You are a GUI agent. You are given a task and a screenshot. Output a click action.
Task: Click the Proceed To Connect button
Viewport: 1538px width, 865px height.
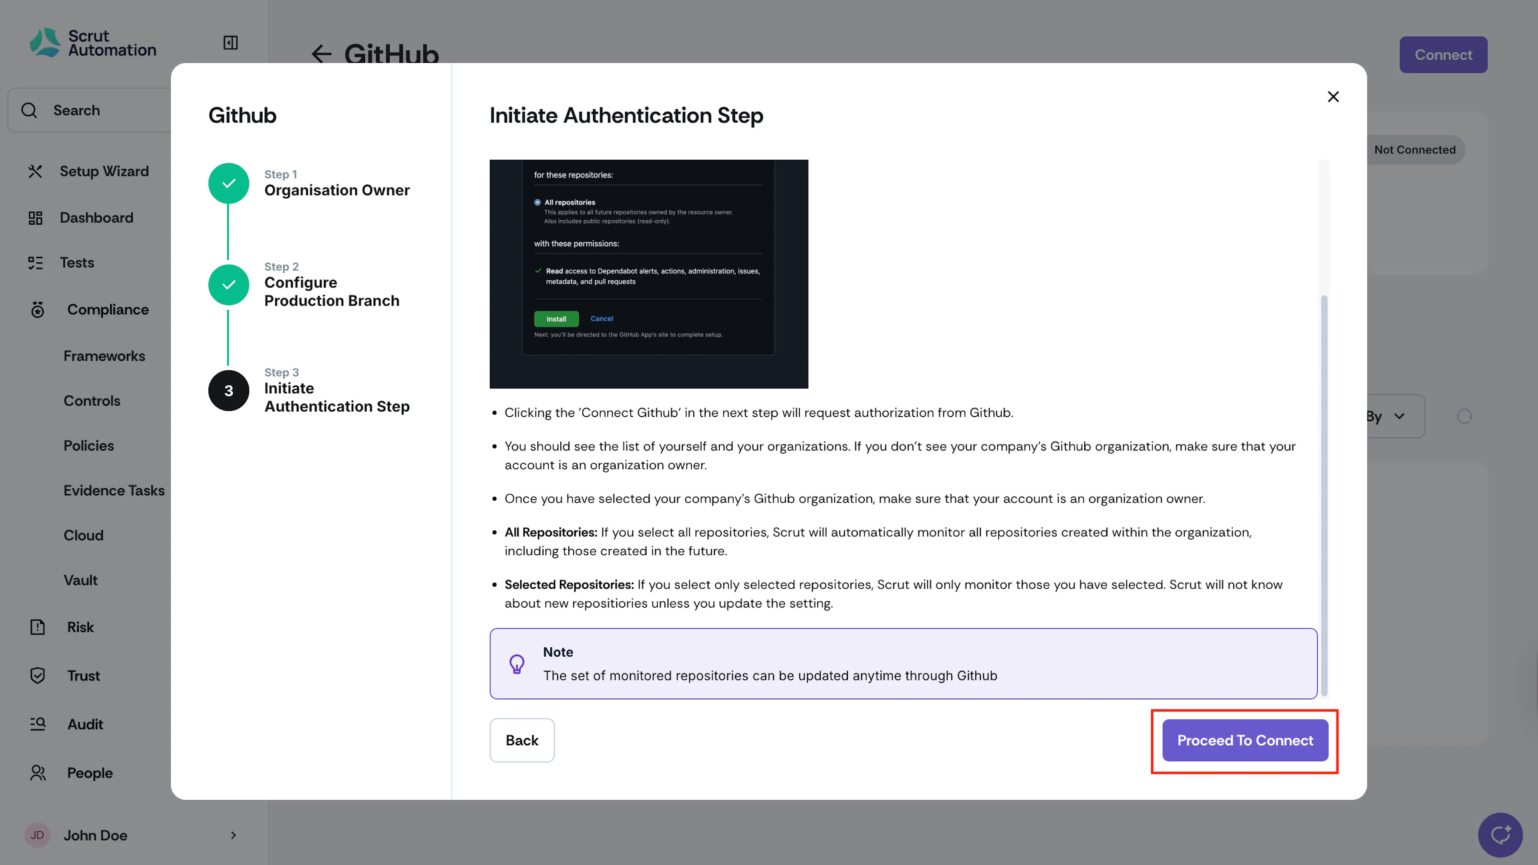click(1245, 740)
